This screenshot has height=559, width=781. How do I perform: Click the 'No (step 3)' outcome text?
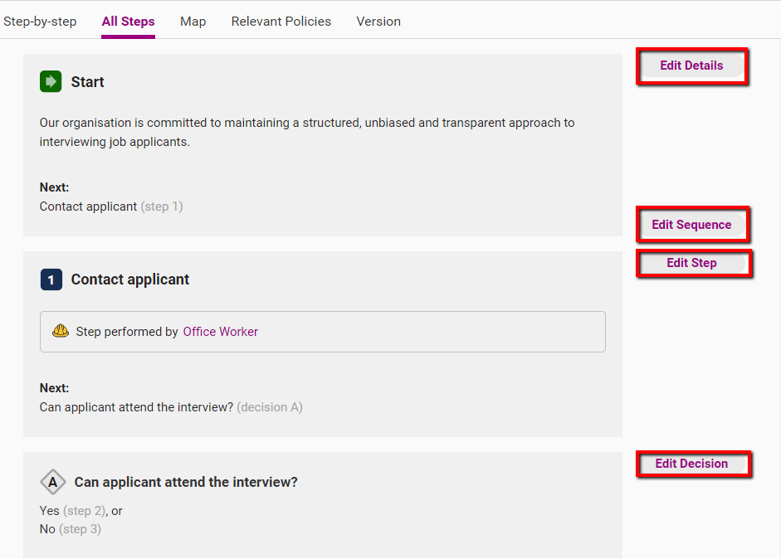tap(71, 529)
